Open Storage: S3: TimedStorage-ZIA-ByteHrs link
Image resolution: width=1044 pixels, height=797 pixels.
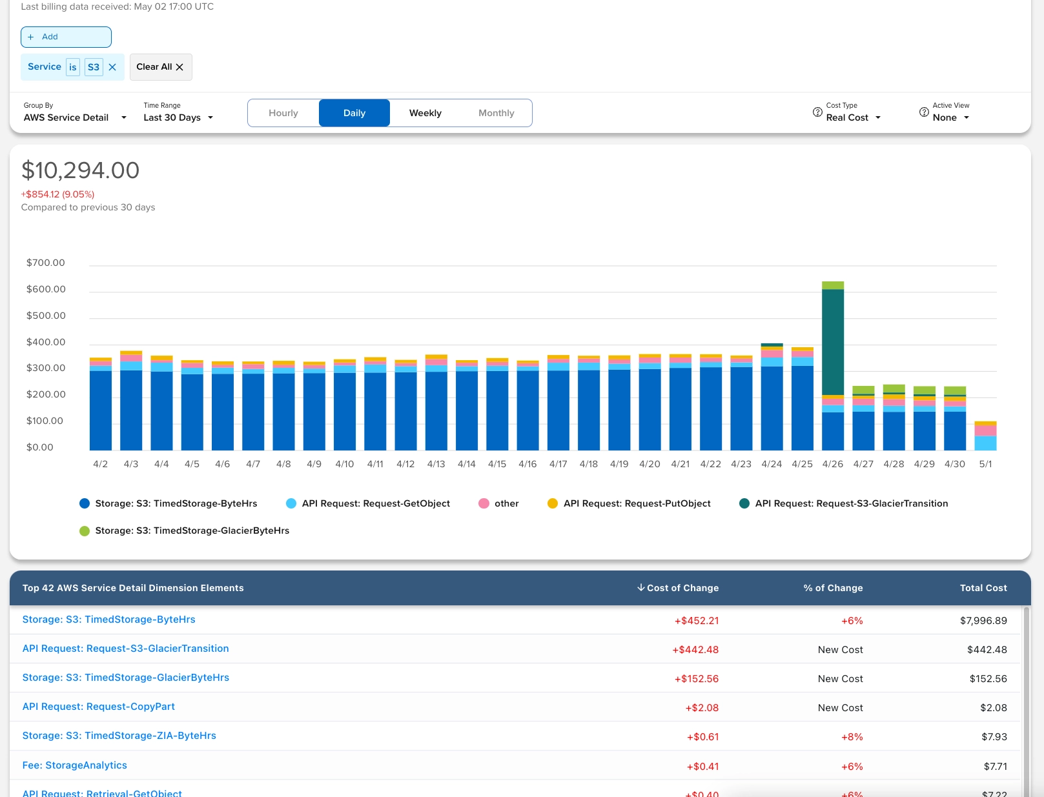tap(119, 736)
